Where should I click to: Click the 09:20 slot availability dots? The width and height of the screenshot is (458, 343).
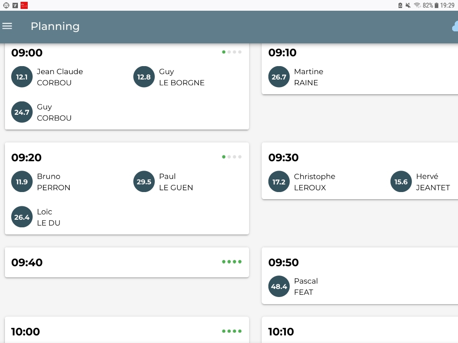pyautogui.click(x=232, y=157)
